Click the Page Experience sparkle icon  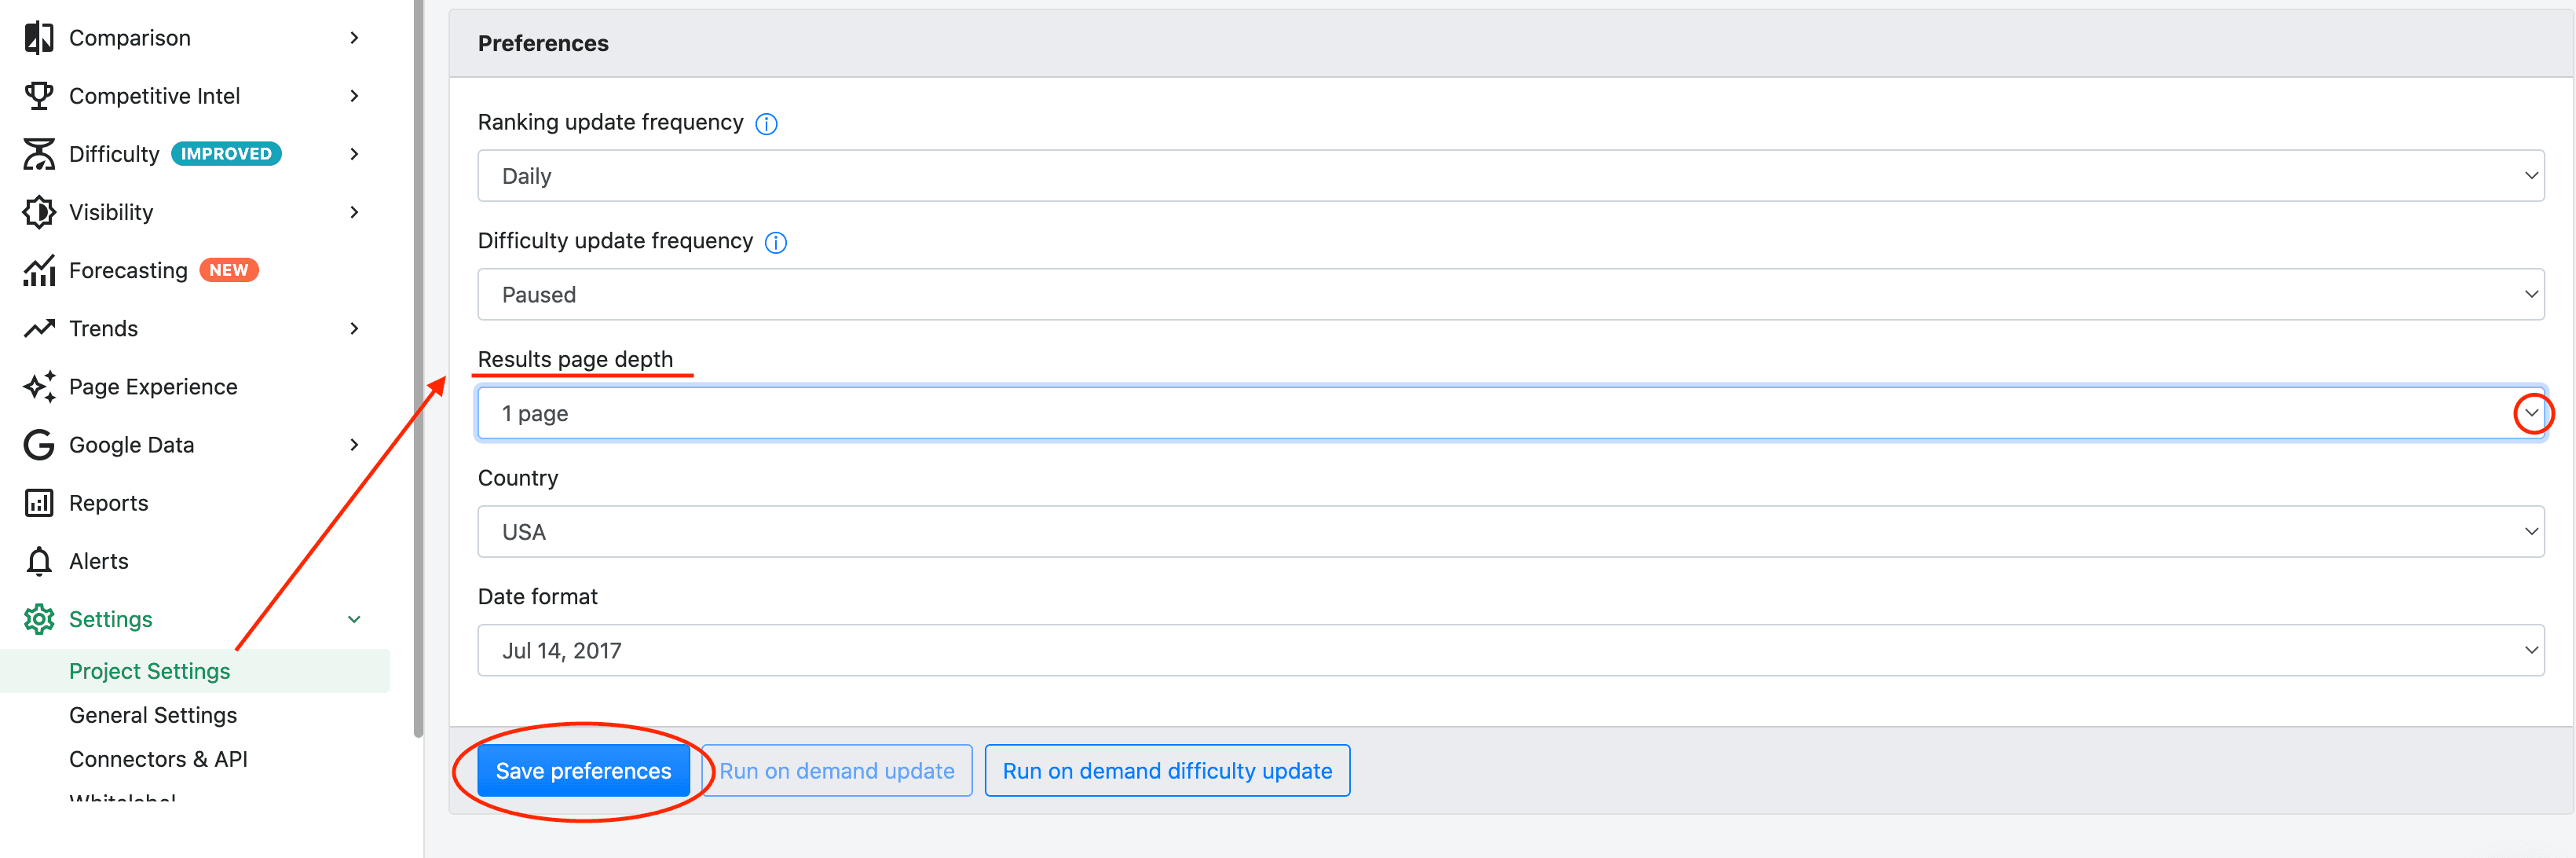39,387
